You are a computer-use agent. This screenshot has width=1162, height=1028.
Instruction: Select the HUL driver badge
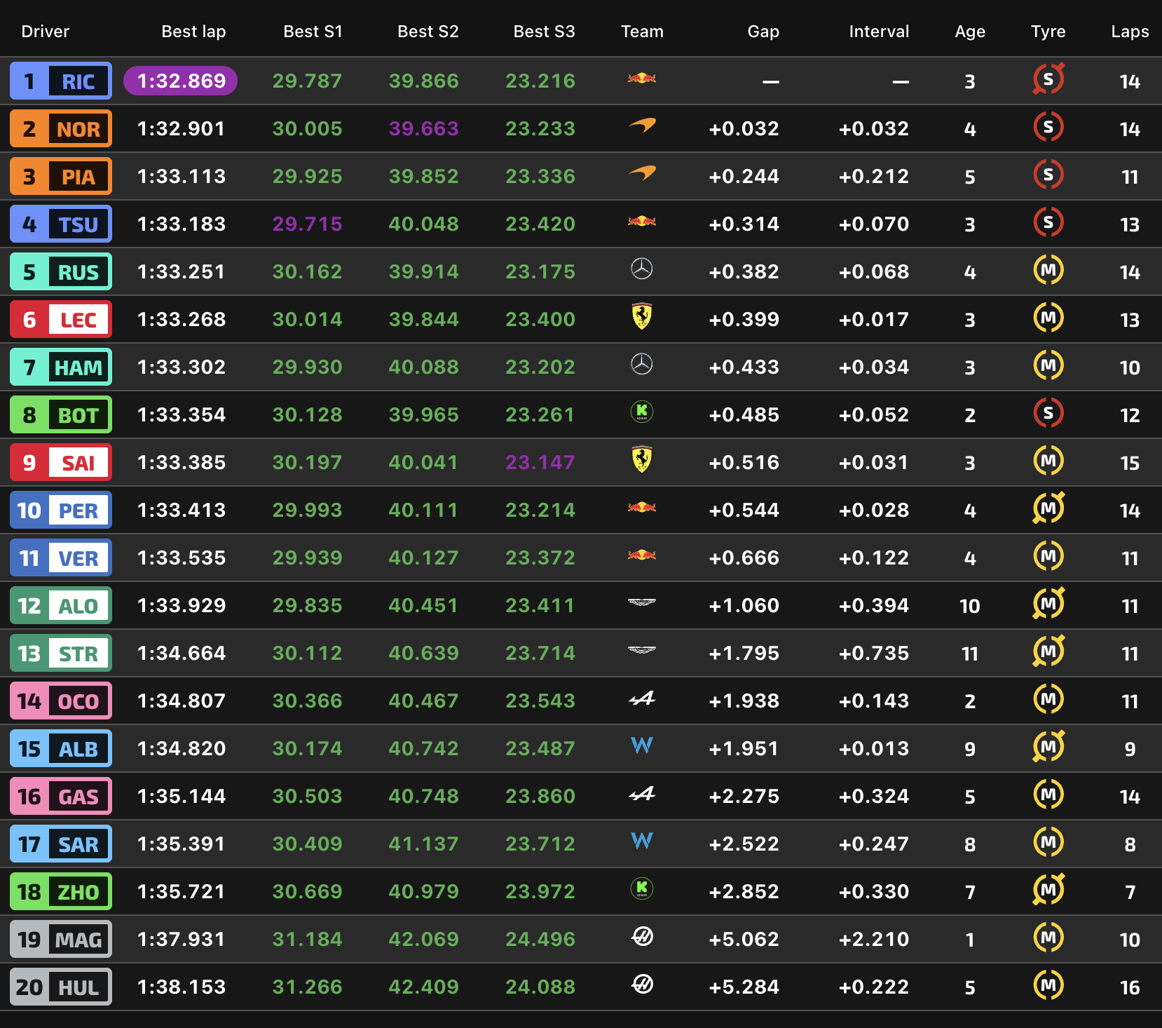point(61,987)
